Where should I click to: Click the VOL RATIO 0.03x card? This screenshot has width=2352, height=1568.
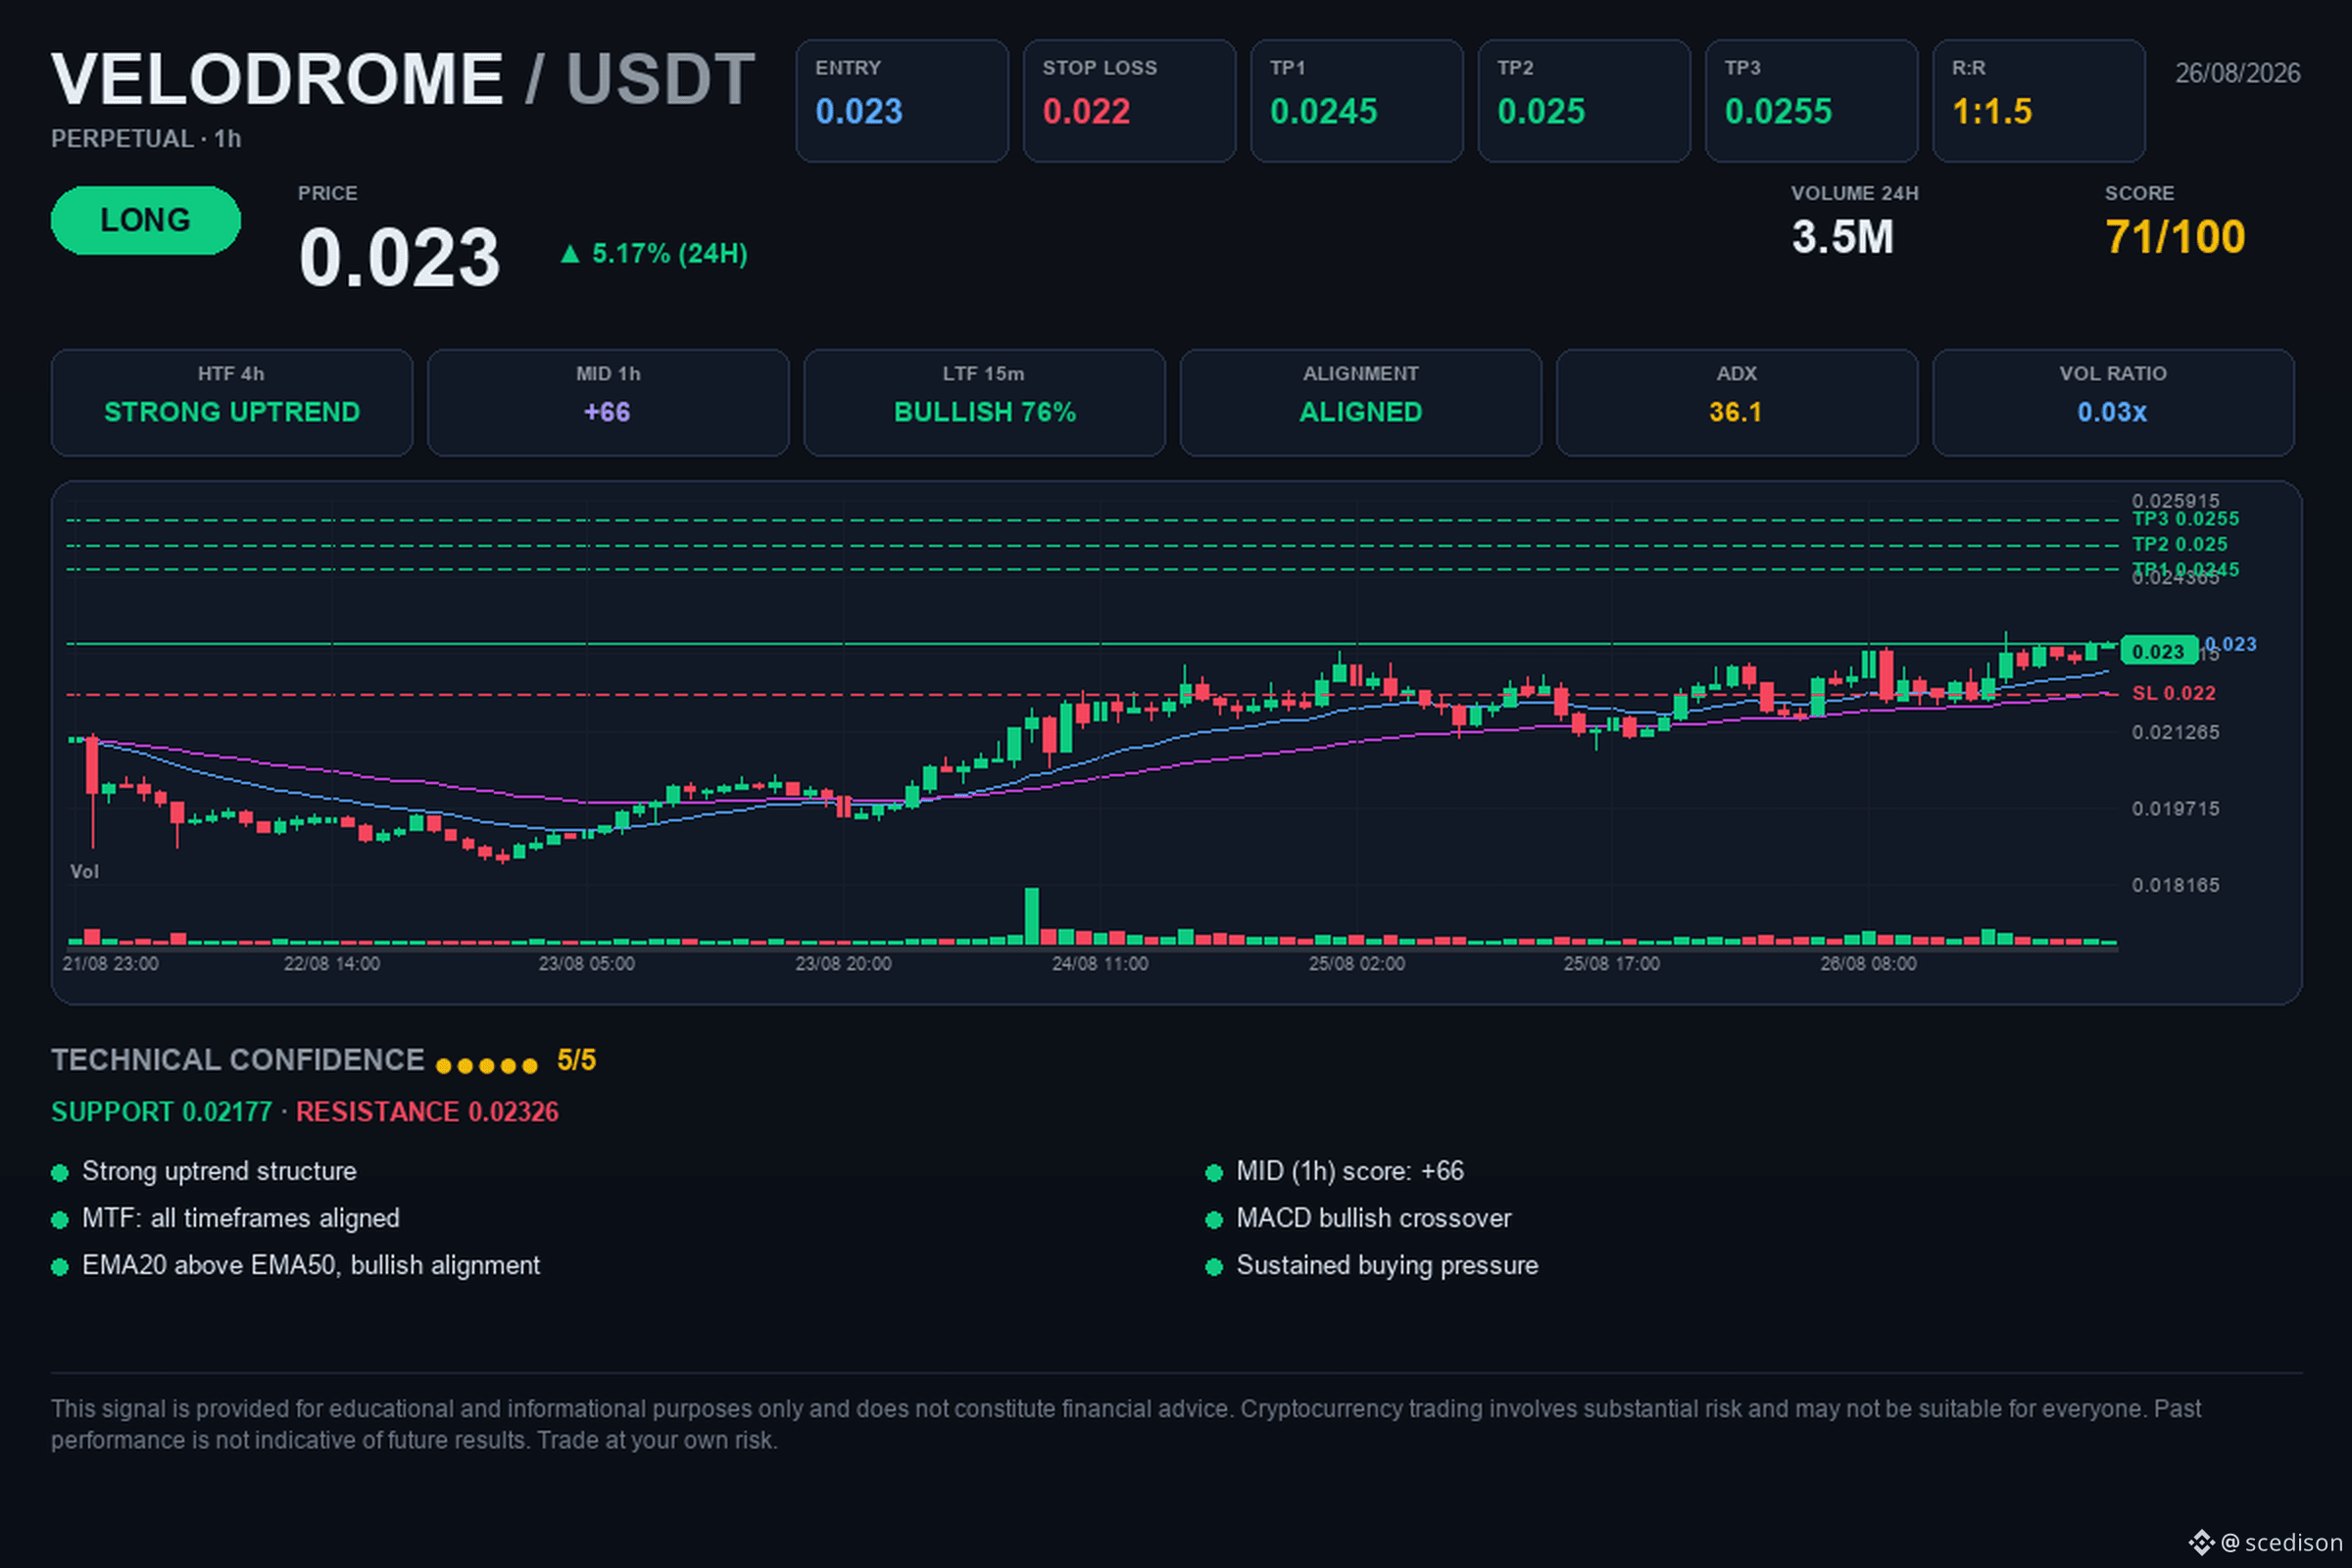click(2113, 402)
